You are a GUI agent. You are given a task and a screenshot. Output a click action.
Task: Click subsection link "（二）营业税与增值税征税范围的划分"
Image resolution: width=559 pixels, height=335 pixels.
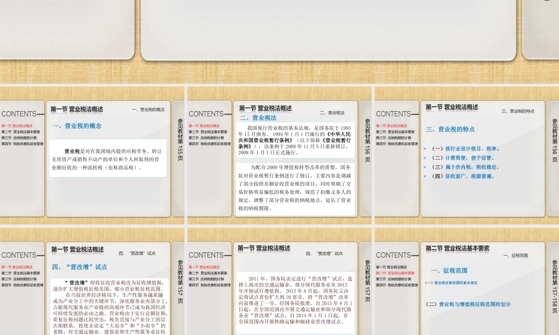point(468,304)
